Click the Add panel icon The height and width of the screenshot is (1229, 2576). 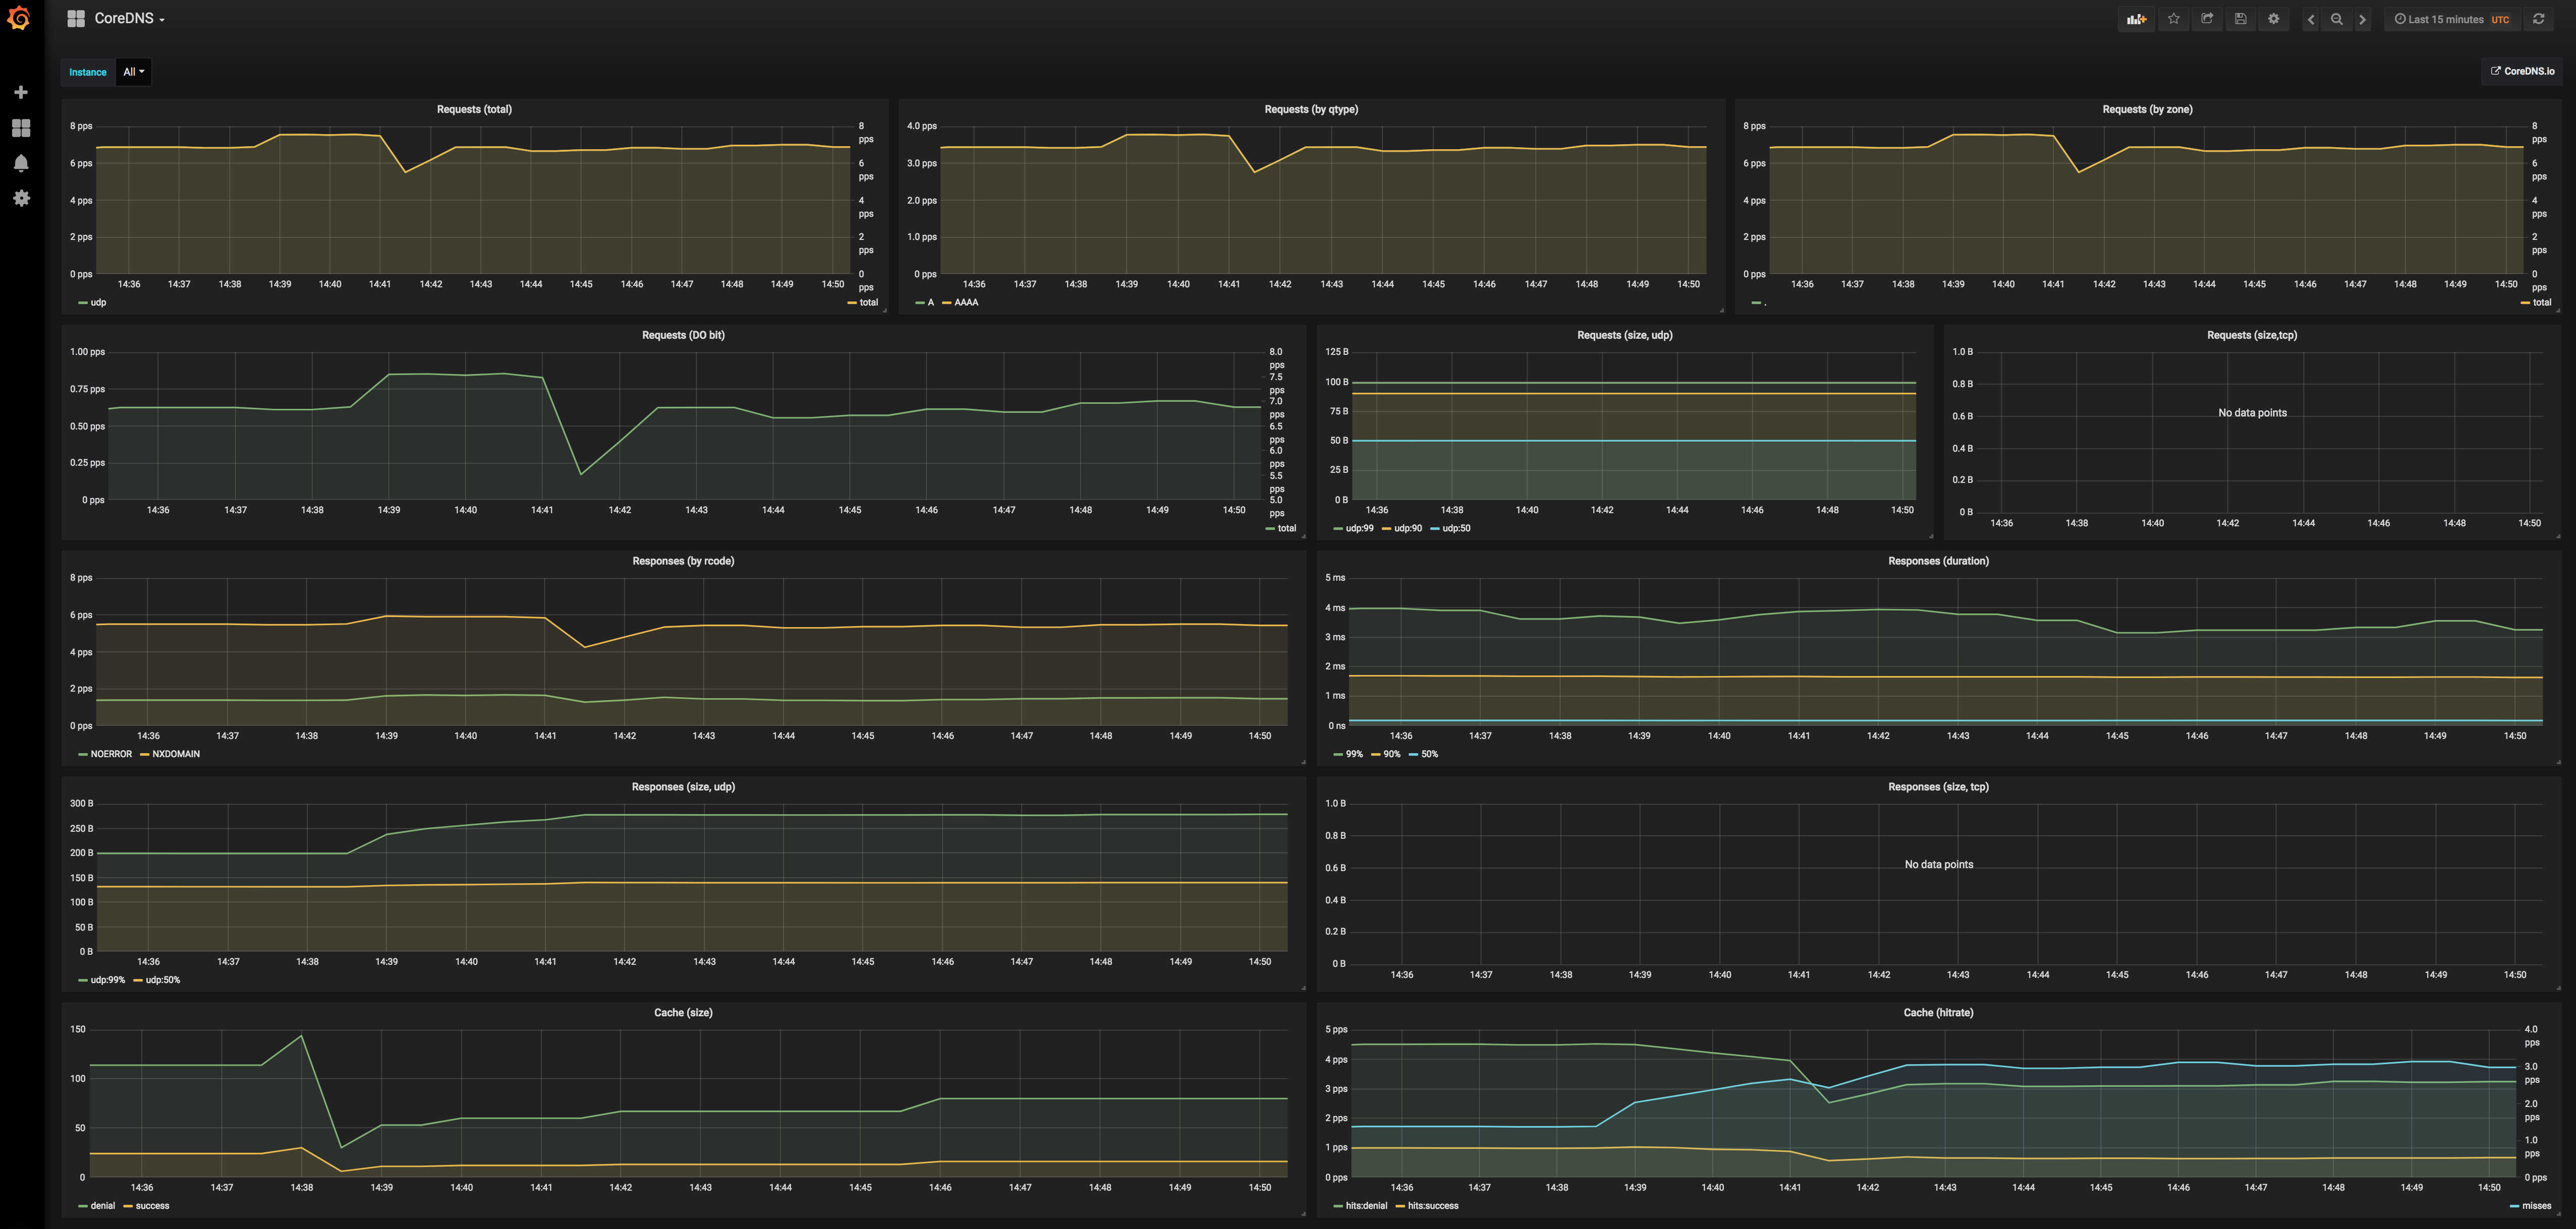coord(2136,19)
